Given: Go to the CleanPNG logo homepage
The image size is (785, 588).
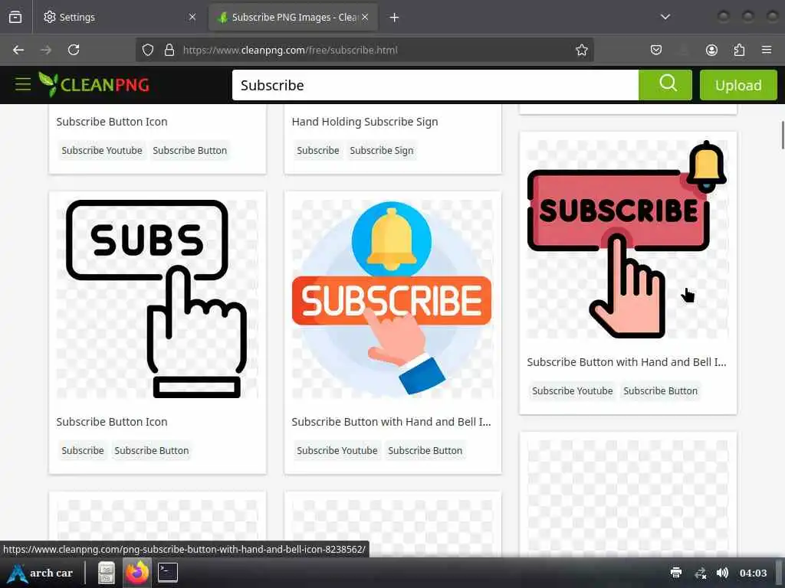Looking at the screenshot, I should coord(94,84).
